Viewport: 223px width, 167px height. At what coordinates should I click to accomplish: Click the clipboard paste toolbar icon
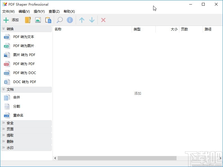[48, 20]
